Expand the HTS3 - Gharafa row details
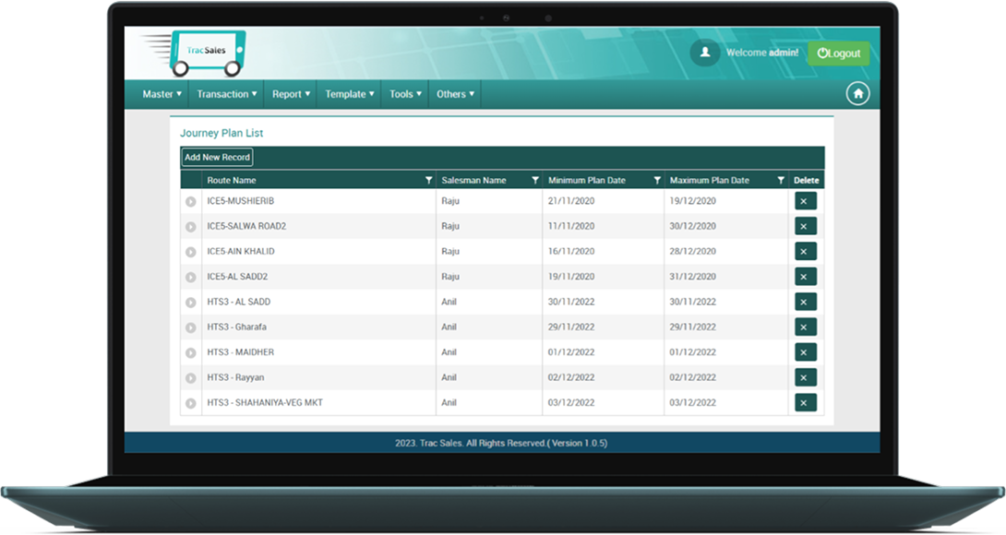The image size is (1006, 535). click(191, 327)
